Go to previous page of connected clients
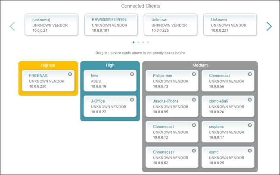This screenshot has height=175, width=280. coord(12,27)
